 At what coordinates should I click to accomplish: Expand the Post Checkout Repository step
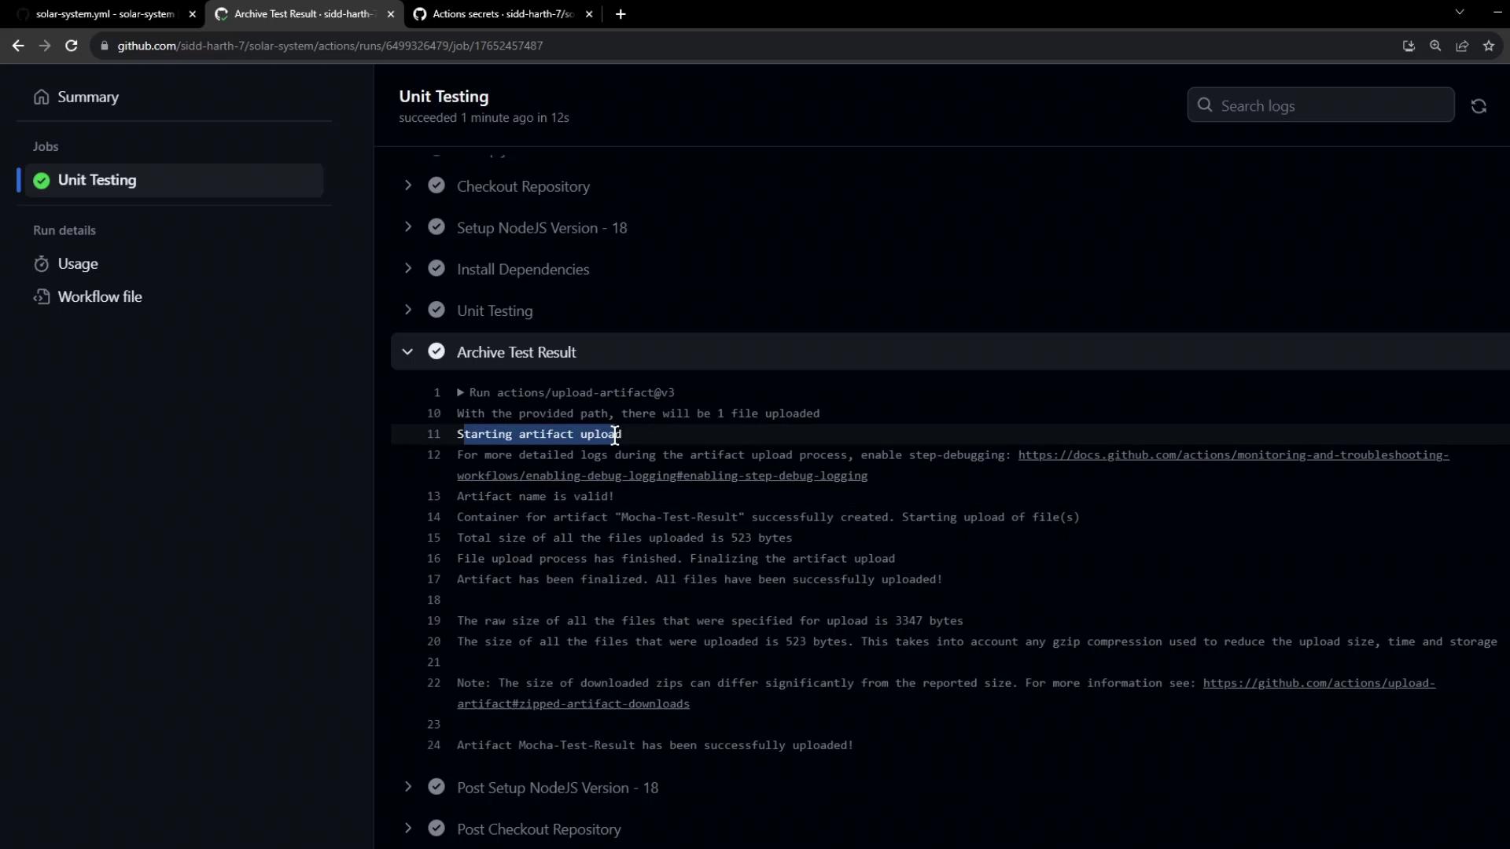pos(407,829)
